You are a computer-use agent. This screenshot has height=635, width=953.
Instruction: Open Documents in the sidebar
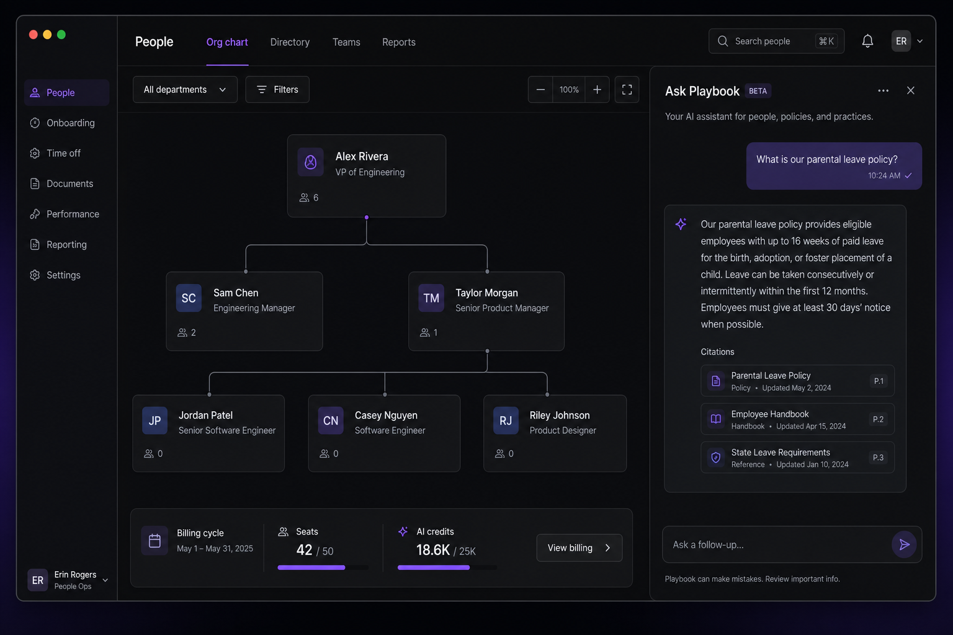tap(66, 184)
